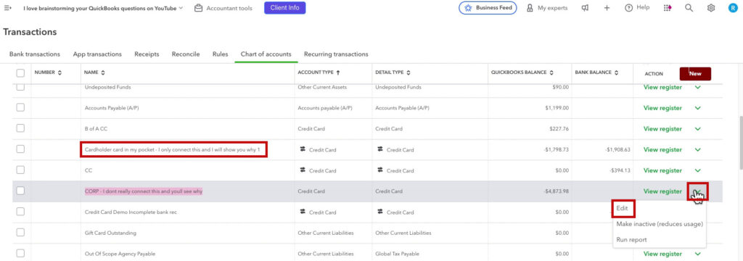Check the B of A CC row checkbox
The width and height of the screenshot is (743, 261).
point(20,128)
